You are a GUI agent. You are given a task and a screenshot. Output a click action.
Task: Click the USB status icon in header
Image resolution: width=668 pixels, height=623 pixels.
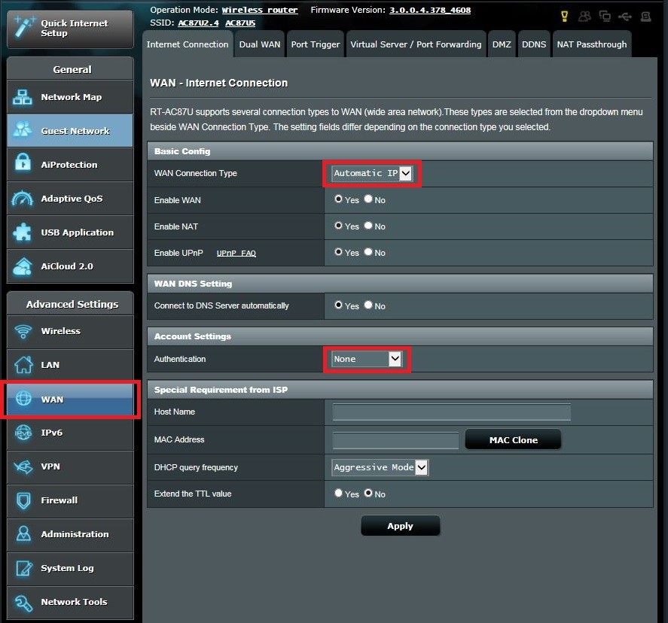pos(624,16)
